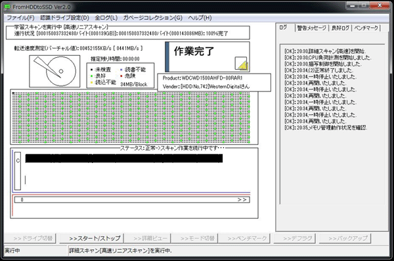Click the 作業完了 status banner

208,57
